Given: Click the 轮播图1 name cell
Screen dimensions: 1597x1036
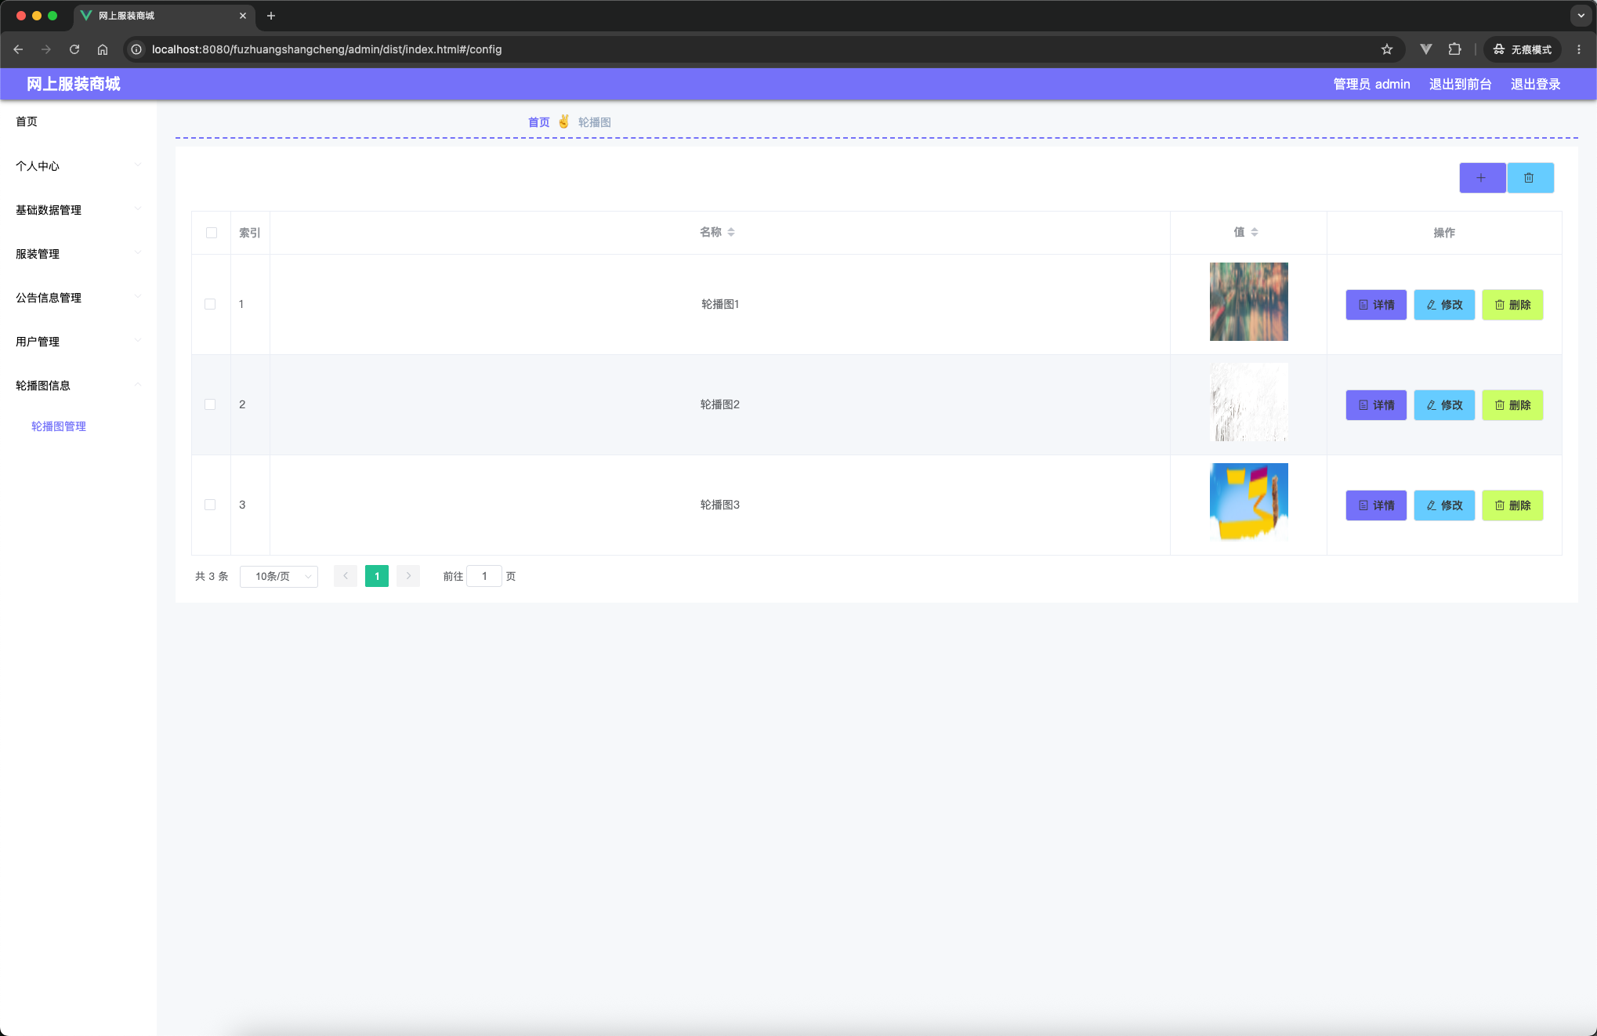Looking at the screenshot, I should [720, 304].
